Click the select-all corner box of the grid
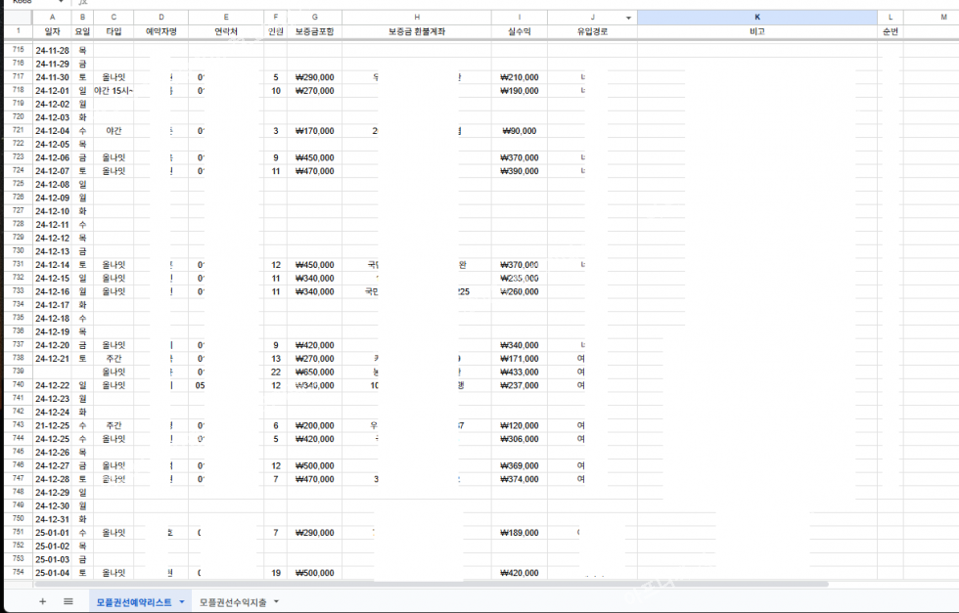The height and width of the screenshot is (613, 959). (16, 18)
